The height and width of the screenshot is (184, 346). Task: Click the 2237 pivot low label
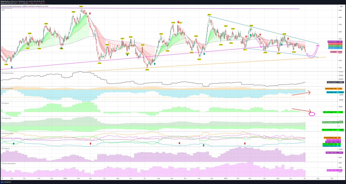pyautogui.click(x=199, y=59)
